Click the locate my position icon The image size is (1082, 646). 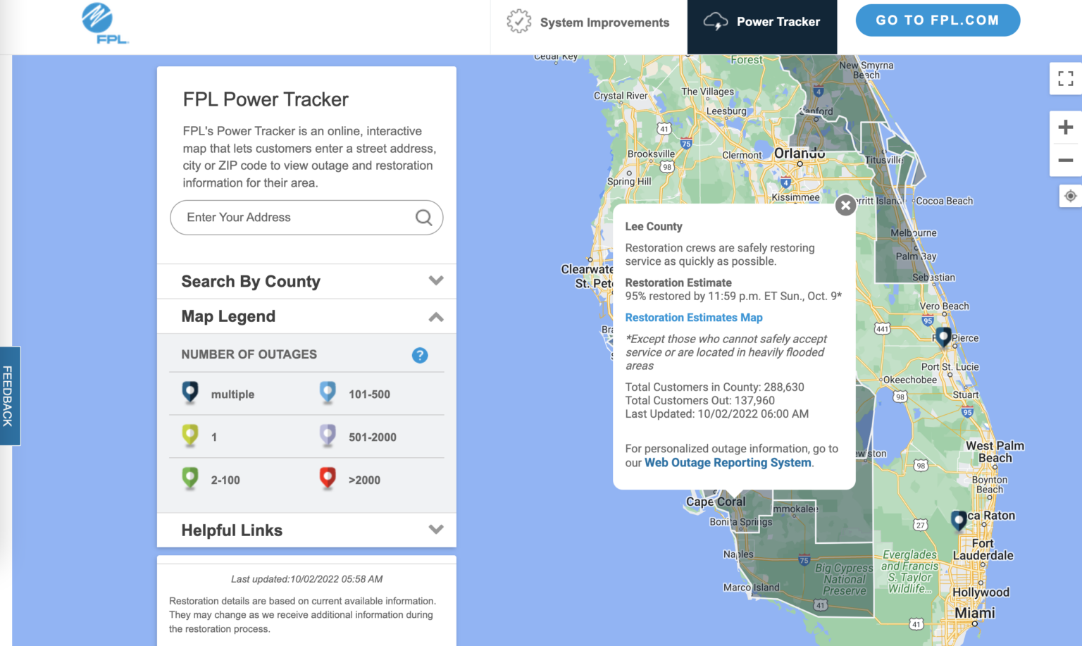pyautogui.click(x=1071, y=196)
